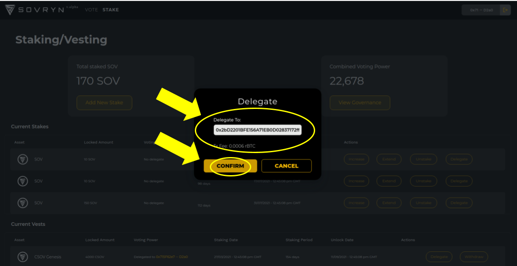Click the 'Current Vests' section heading
The width and height of the screenshot is (517, 266).
[28, 224]
